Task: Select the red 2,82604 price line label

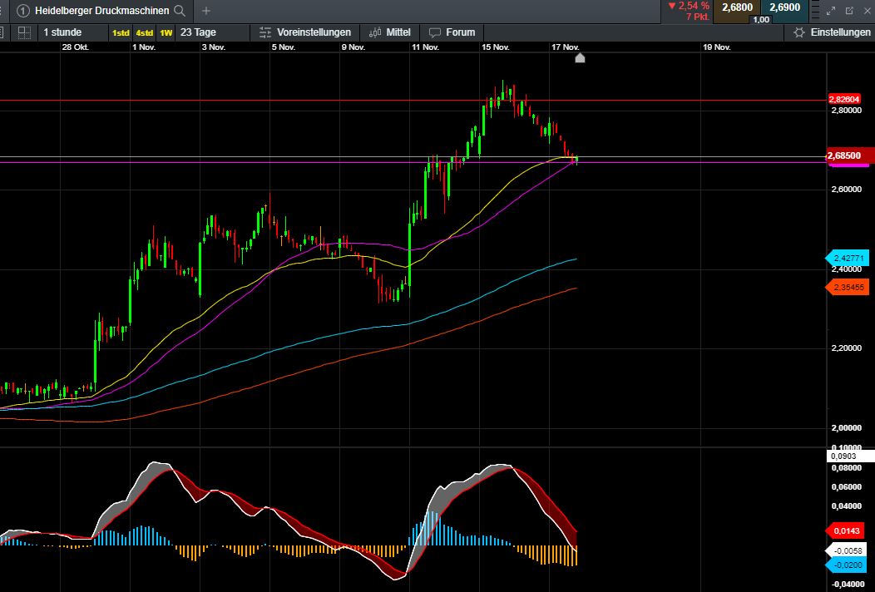Action: pos(844,99)
